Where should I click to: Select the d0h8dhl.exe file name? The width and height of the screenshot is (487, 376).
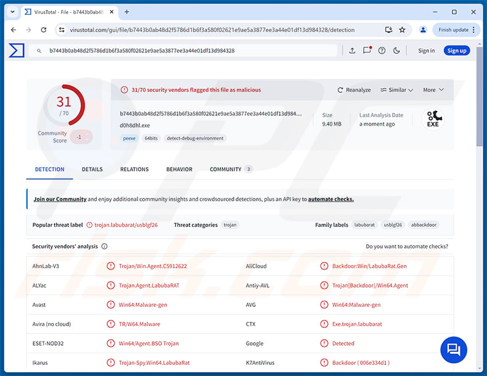pyautogui.click(x=135, y=126)
